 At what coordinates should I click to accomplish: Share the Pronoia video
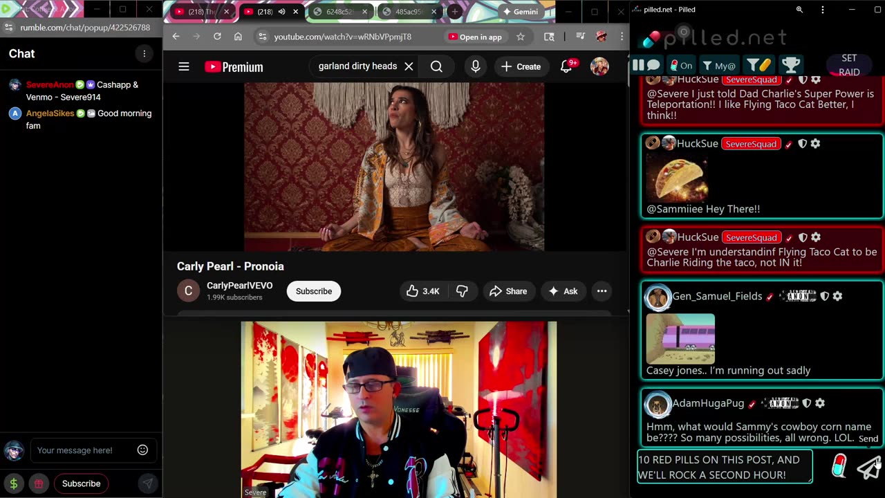click(x=508, y=291)
